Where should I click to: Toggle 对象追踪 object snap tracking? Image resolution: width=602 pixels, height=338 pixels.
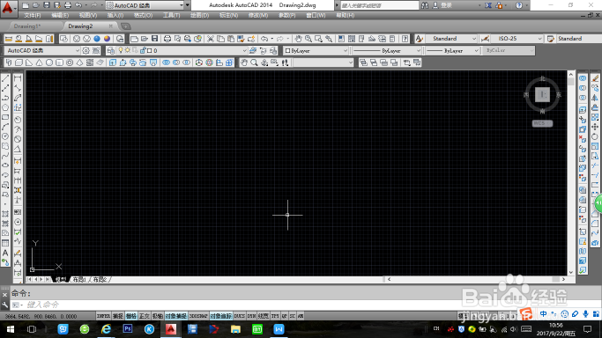tap(220, 316)
